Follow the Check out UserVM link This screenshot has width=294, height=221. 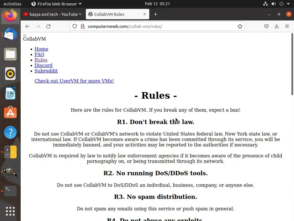point(74,81)
